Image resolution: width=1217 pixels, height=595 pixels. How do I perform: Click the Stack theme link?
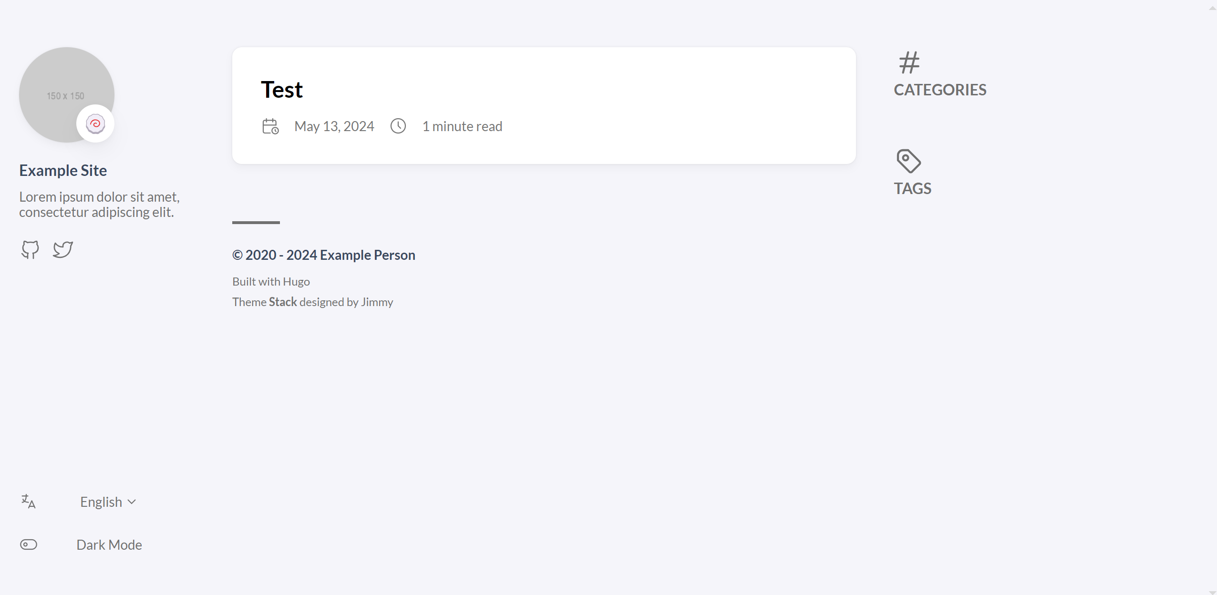[x=283, y=302]
